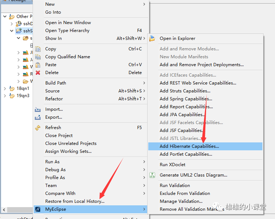Viewport: 275px width, 219px height.
Task: Click the 19qn3 project icon
Action: [12, 96]
